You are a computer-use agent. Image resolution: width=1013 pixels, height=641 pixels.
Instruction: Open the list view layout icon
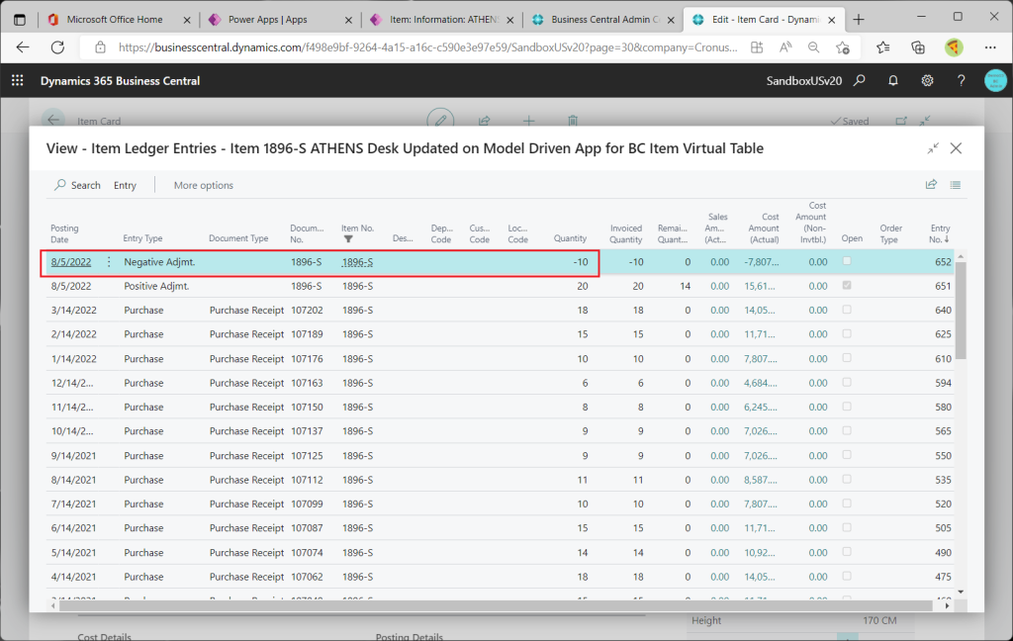(x=956, y=184)
